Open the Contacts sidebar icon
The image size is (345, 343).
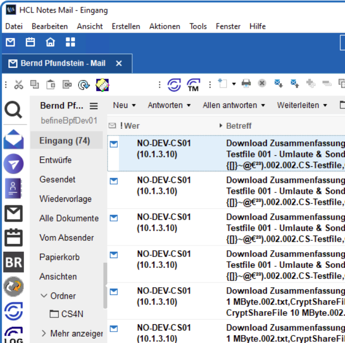(13, 188)
